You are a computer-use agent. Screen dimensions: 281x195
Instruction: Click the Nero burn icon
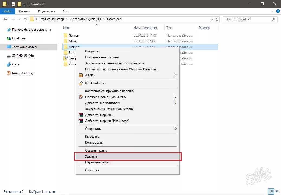click(81, 97)
